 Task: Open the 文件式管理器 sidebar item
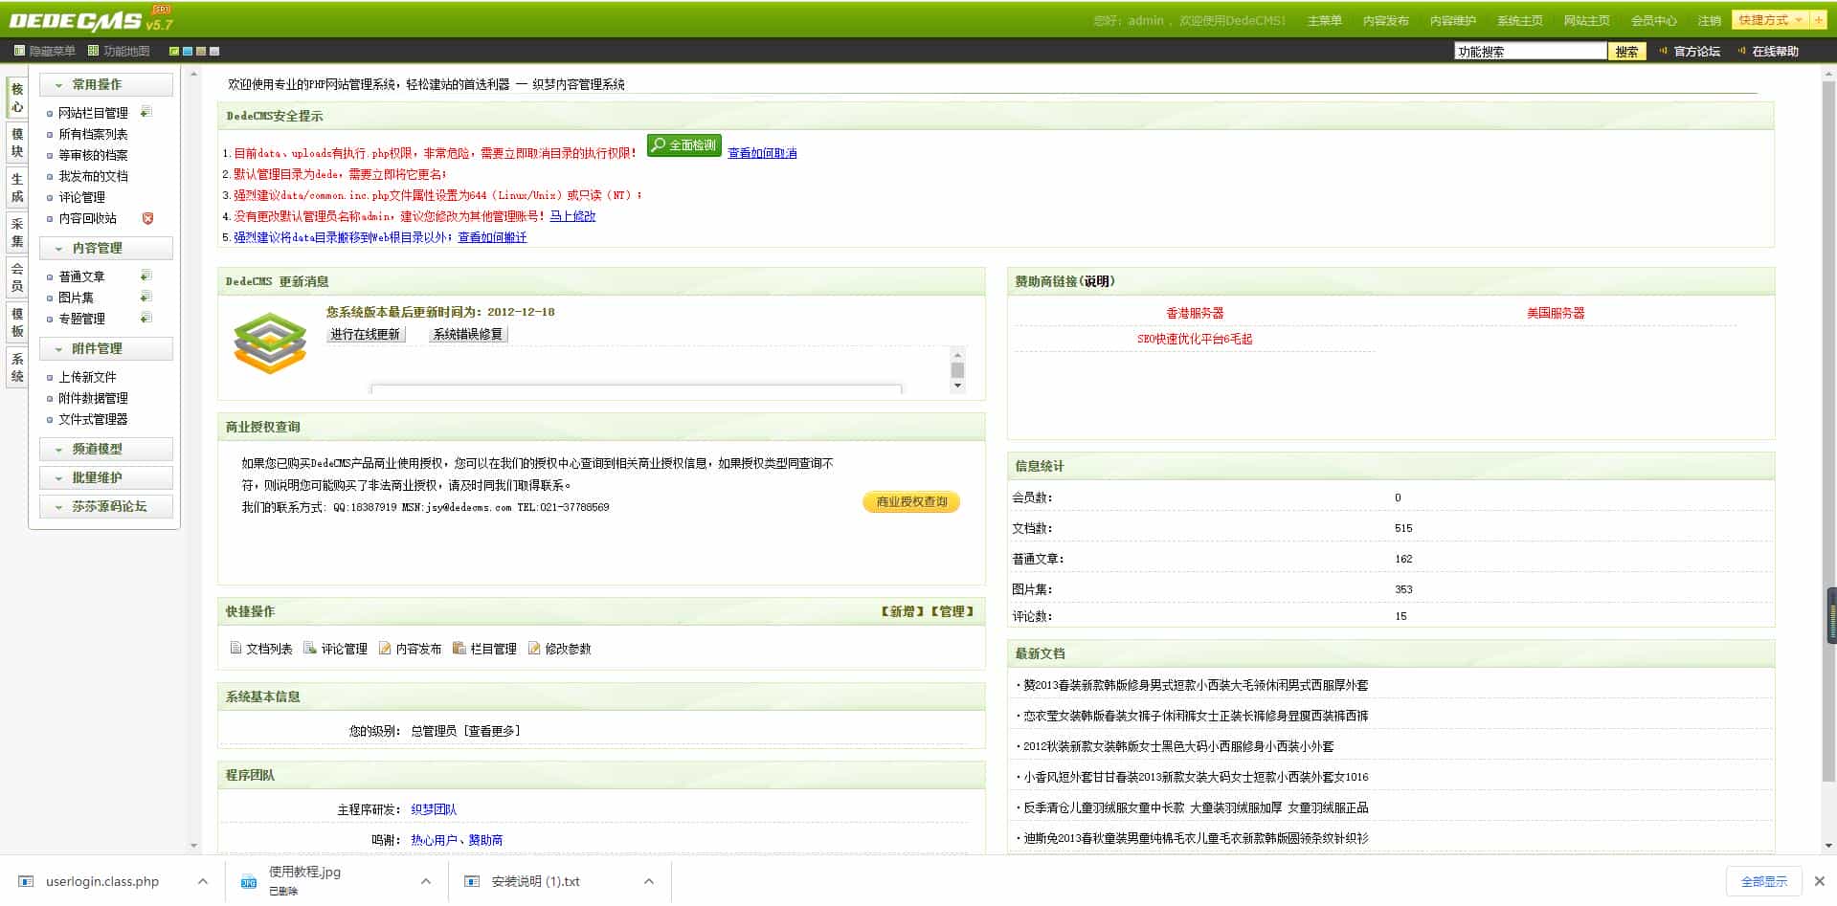[93, 419]
